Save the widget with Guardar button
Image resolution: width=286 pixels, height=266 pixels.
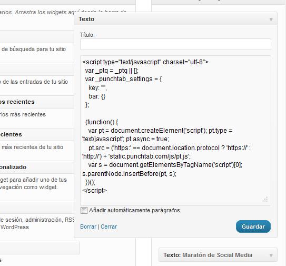tap(253, 226)
